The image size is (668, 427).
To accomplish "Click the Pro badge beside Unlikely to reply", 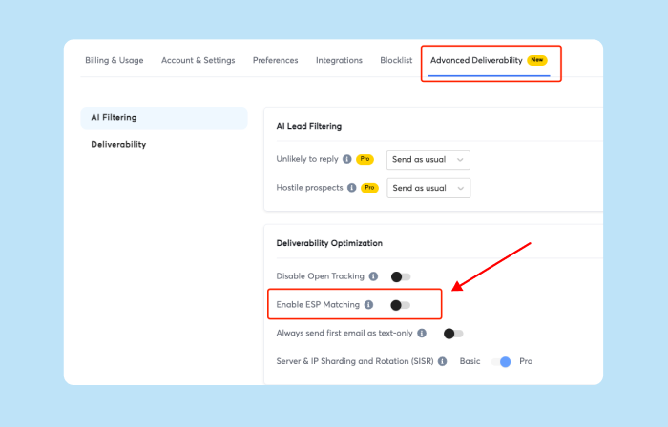I will click(x=365, y=159).
